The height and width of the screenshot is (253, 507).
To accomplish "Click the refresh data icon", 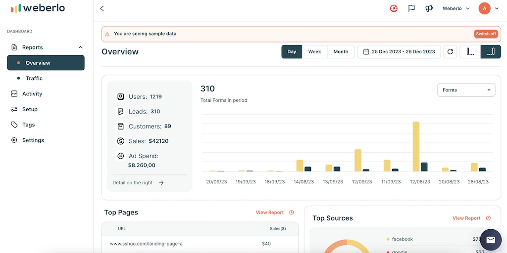I will click(x=450, y=52).
